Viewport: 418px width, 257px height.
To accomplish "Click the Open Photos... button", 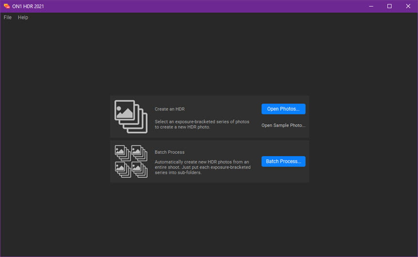I will pyautogui.click(x=283, y=109).
